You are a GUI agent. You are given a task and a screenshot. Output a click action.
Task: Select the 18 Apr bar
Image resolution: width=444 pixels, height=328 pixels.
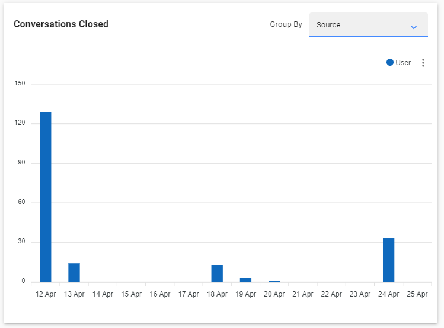pyautogui.click(x=217, y=273)
